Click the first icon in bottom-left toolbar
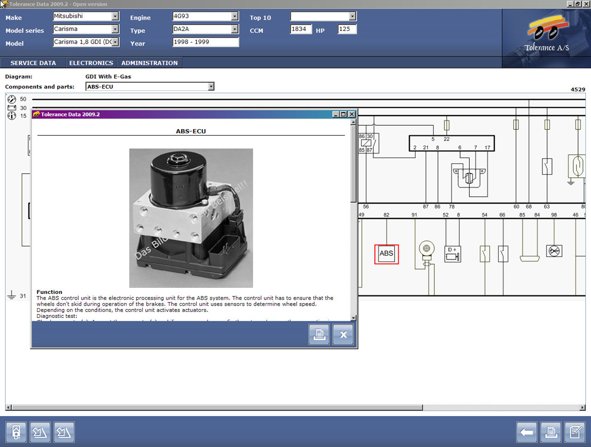This screenshot has width=591, height=447. tap(16, 432)
